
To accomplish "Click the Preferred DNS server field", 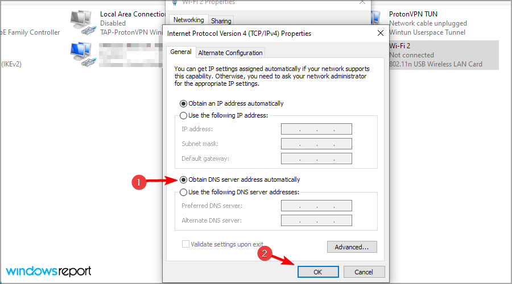I will tap(316, 206).
